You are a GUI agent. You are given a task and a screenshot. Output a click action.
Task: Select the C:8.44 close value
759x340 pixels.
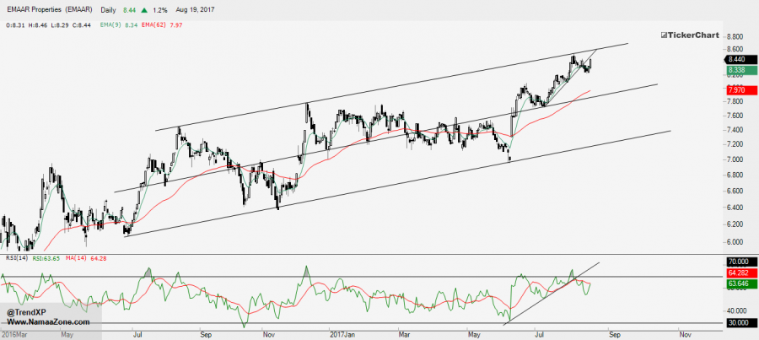pos(79,24)
